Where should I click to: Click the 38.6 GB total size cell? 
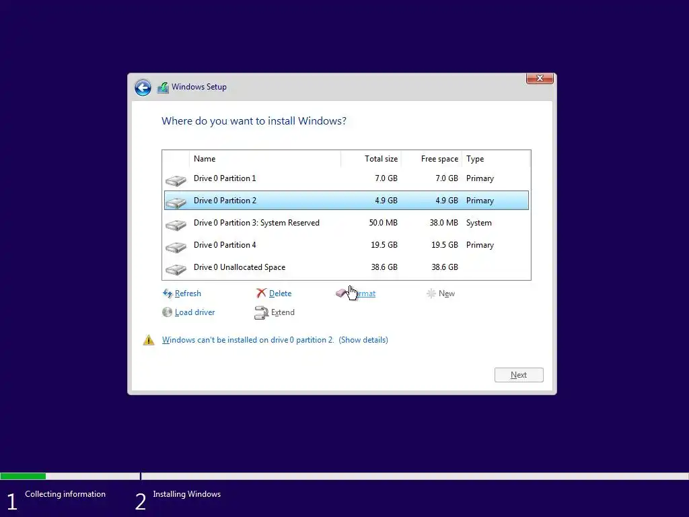384,267
